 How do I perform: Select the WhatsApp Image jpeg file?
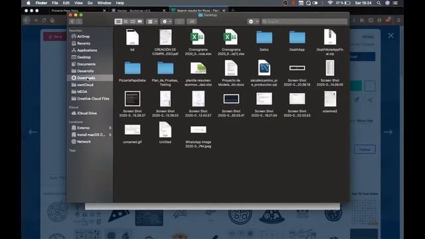pos(198,129)
